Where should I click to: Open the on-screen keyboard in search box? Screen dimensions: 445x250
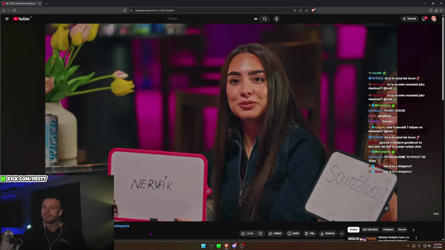256,19
